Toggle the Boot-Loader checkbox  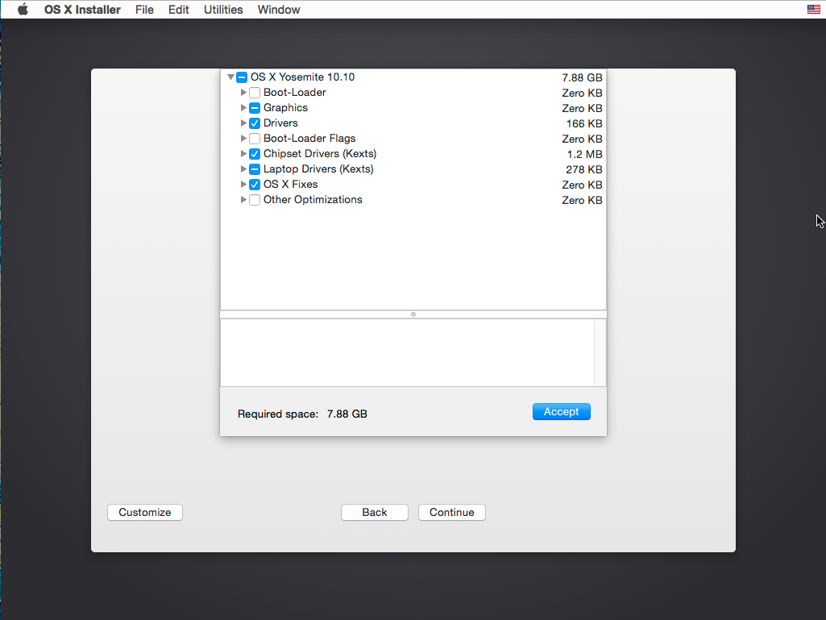coord(255,93)
